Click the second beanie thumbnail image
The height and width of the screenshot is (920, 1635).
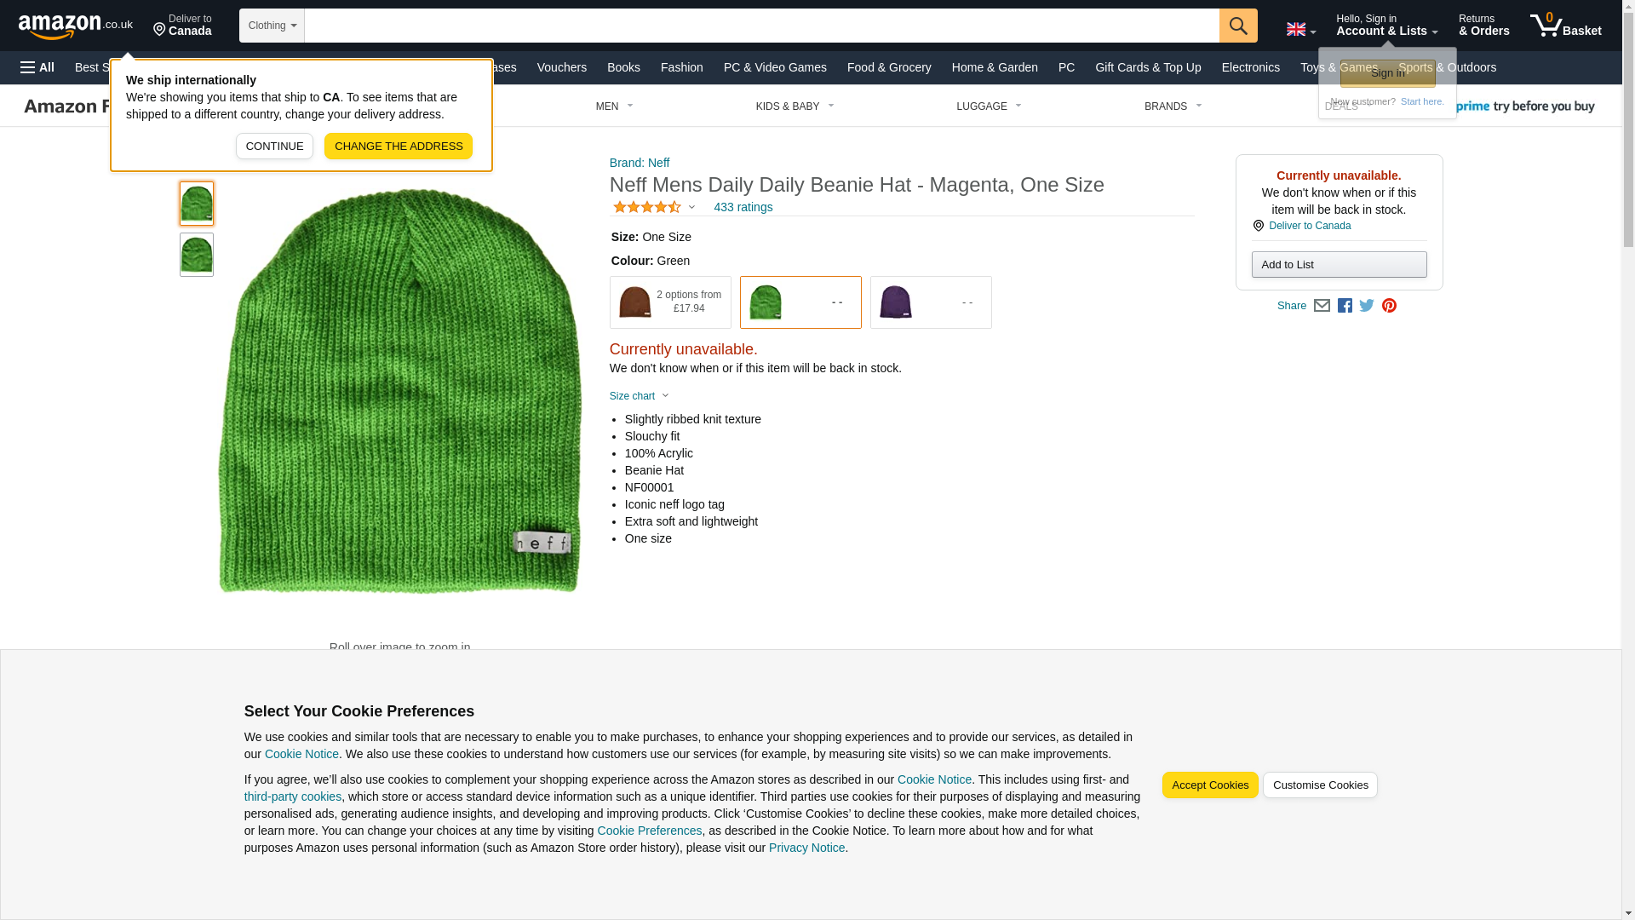tap(197, 255)
